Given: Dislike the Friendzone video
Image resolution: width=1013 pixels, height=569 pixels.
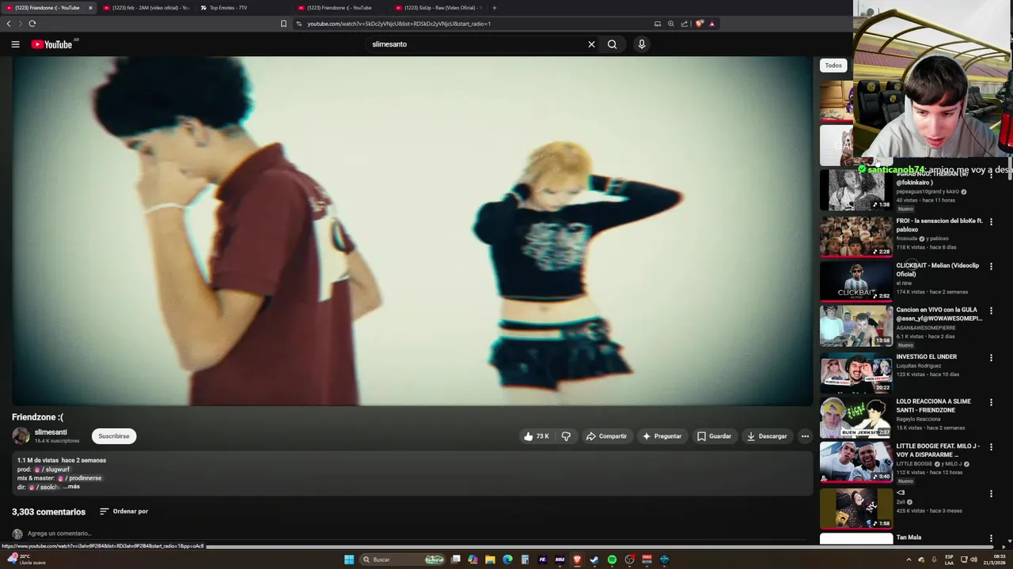Looking at the screenshot, I should pos(566,436).
